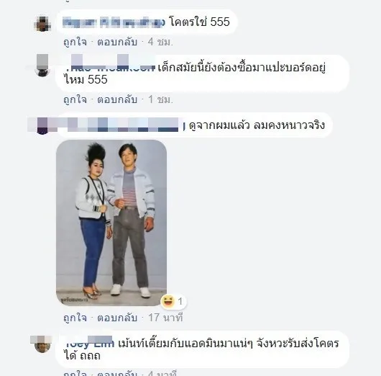This screenshot has width=381, height=376.
Task: Click the '17 นาที' timestamp
Action: click(x=165, y=318)
